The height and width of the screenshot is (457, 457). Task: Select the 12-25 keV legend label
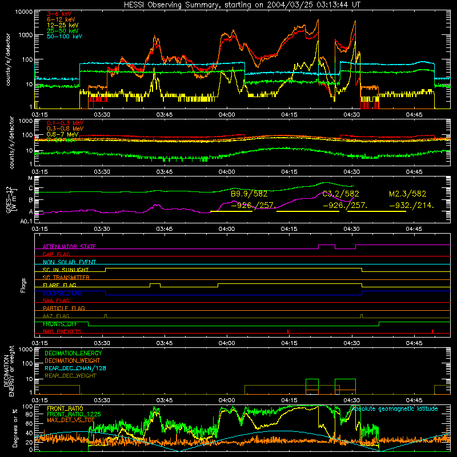pyautogui.click(x=62, y=25)
